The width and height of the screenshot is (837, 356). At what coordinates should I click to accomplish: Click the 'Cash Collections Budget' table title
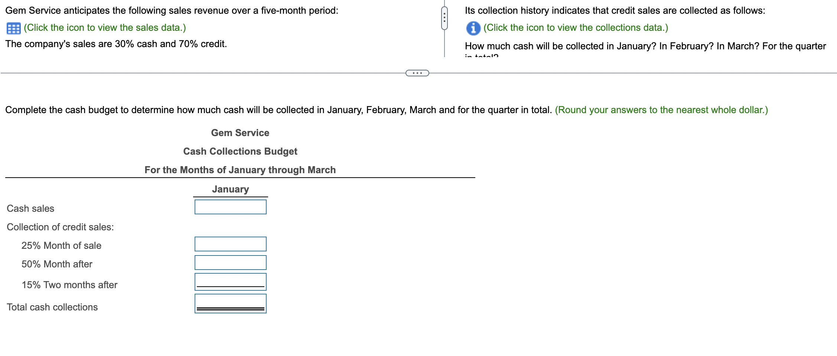(x=240, y=151)
